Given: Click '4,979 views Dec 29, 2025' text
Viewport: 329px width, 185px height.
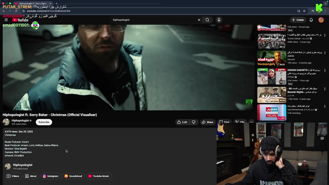Looking at the screenshot, I should pos(19,132).
